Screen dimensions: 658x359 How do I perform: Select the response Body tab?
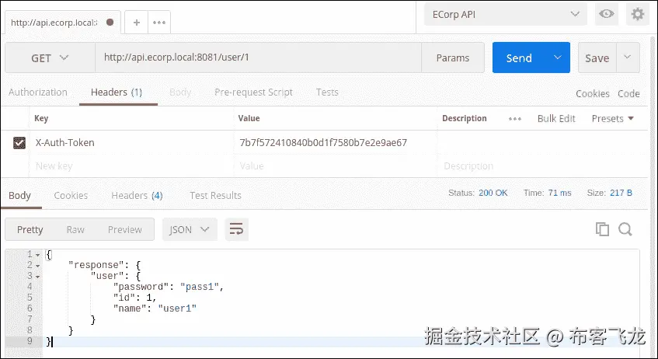tap(19, 196)
